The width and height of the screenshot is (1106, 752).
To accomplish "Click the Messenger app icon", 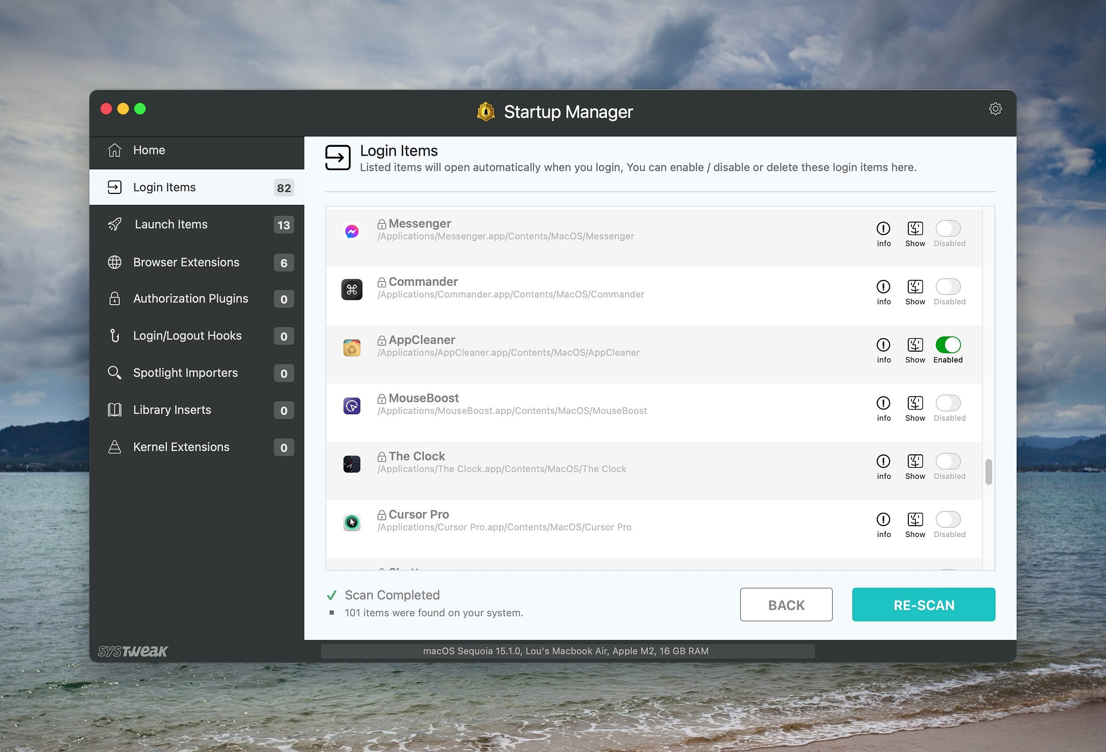I will coord(352,232).
